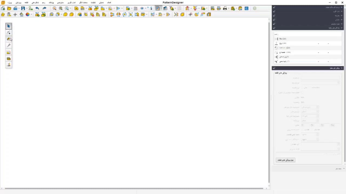Create a new file with the New icon
The image size is (346, 194).
tap(3, 8)
